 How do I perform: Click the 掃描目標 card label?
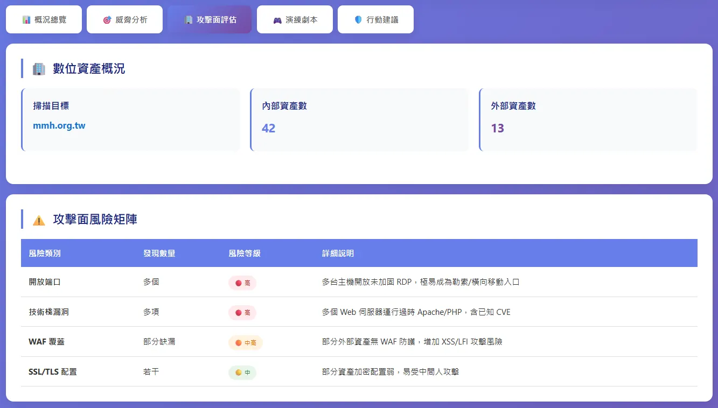(x=51, y=105)
